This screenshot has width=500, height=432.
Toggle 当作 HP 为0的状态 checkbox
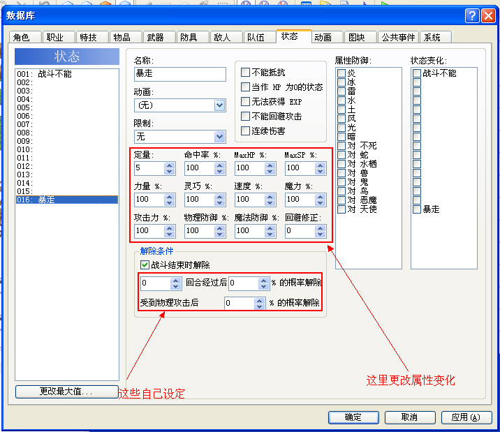point(245,87)
